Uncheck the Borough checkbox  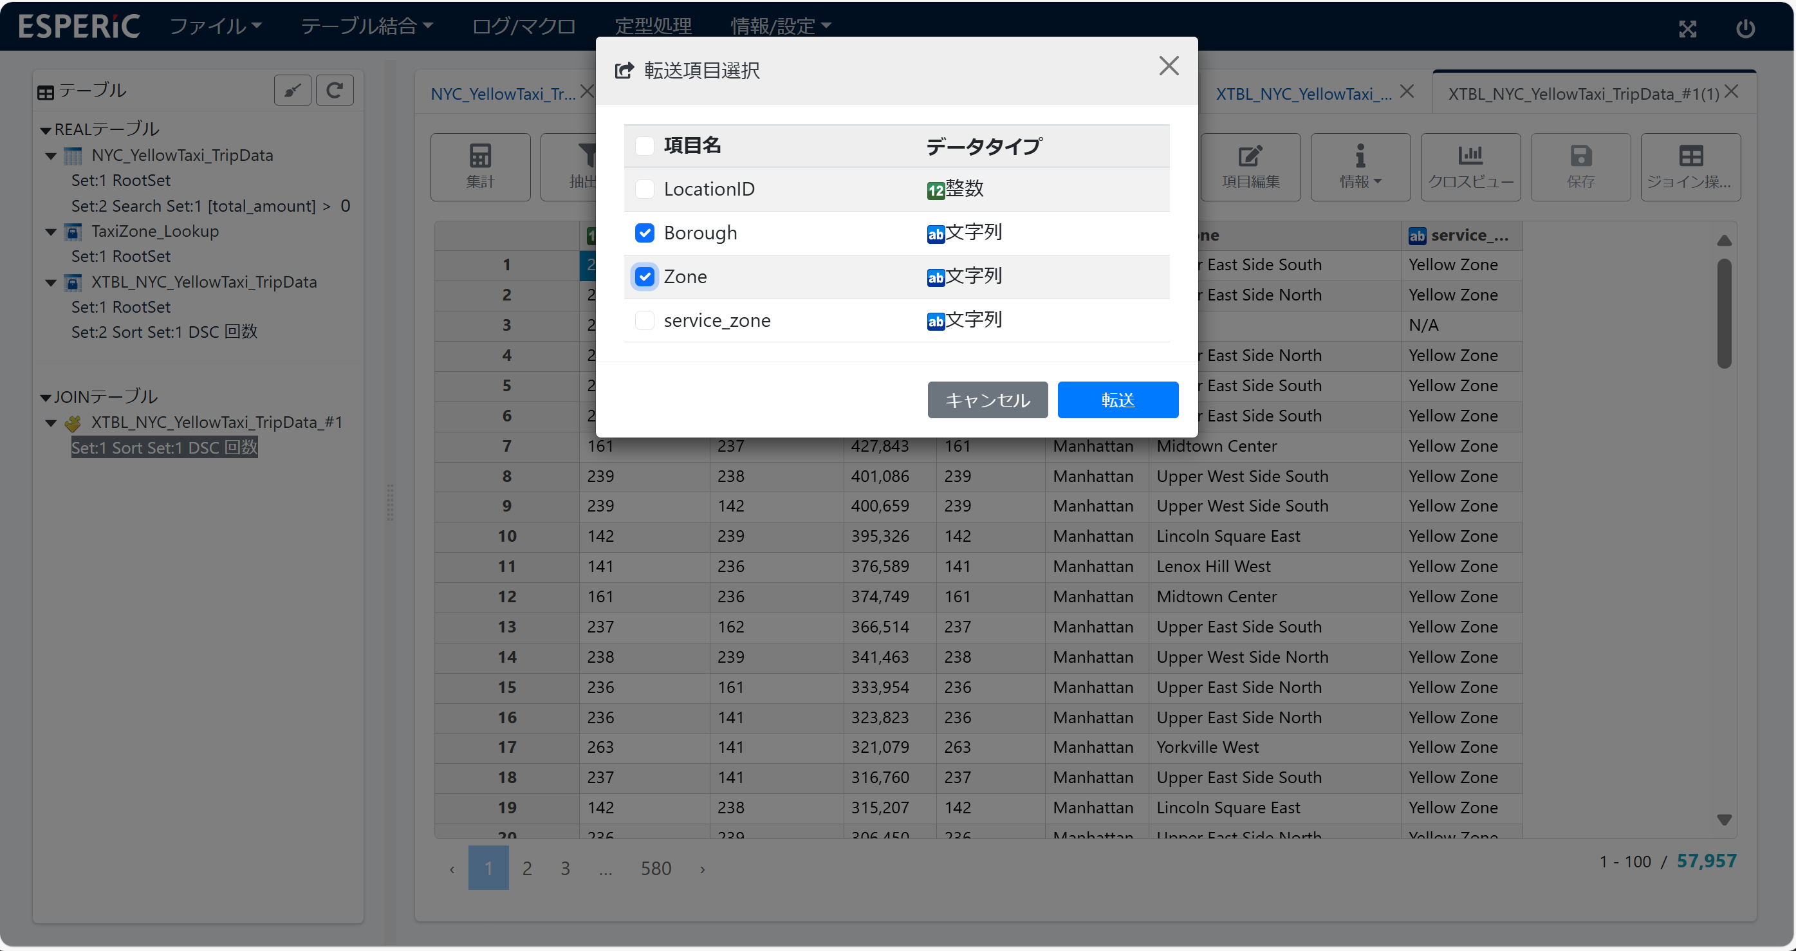click(644, 233)
